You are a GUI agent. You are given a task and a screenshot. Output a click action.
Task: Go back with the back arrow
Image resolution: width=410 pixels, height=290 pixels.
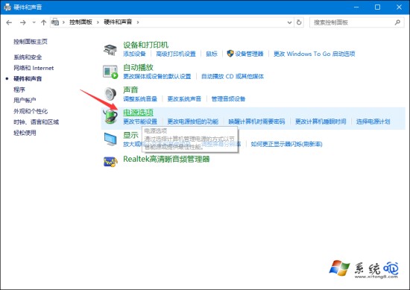click(x=9, y=22)
